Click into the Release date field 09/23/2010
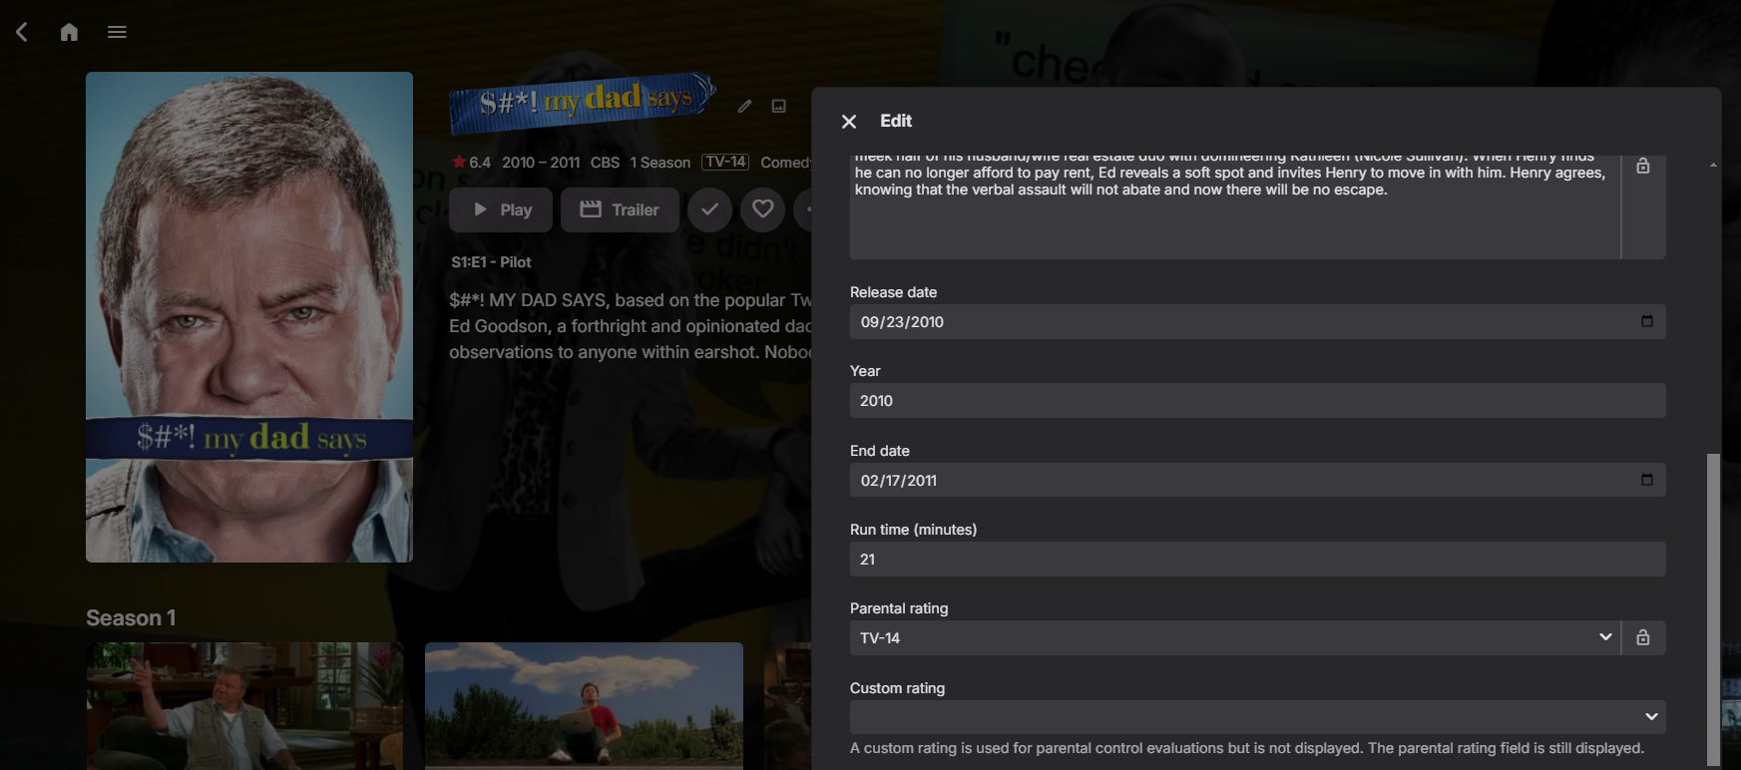The width and height of the screenshot is (1741, 770). tap(1257, 321)
